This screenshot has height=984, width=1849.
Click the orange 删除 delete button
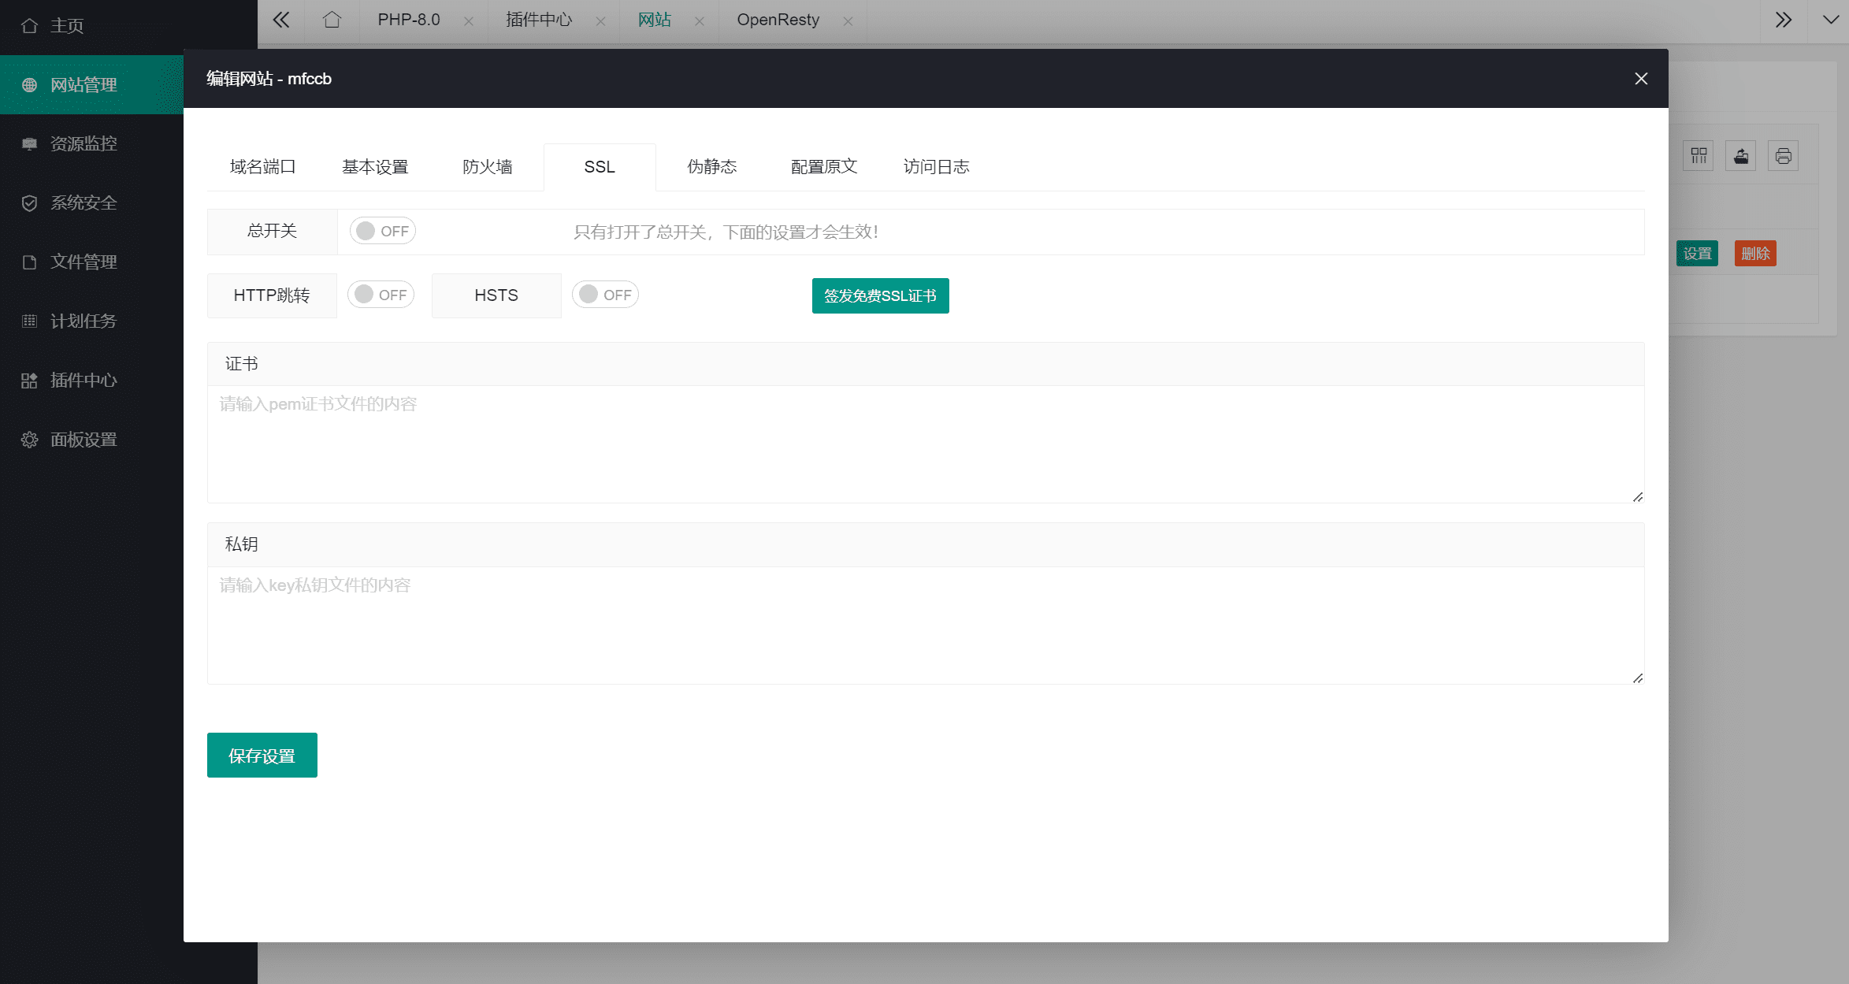pos(1754,253)
